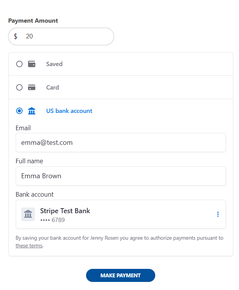Click the Stripe Test Bank logo icon
The width and height of the screenshot is (239, 290).
28,214
